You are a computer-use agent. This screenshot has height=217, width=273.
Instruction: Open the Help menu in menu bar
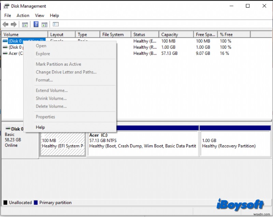[x=54, y=15]
